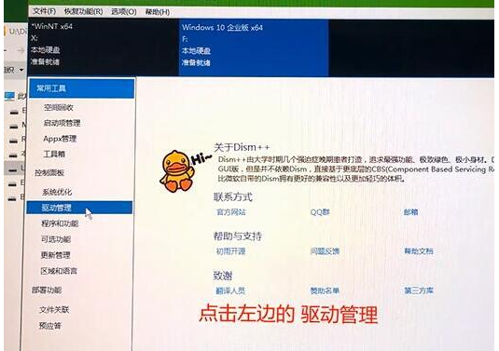Image resolution: width=499 pixels, height=351 pixels.
Task: Click the 部署功能 section header
Action: click(x=47, y=290)
